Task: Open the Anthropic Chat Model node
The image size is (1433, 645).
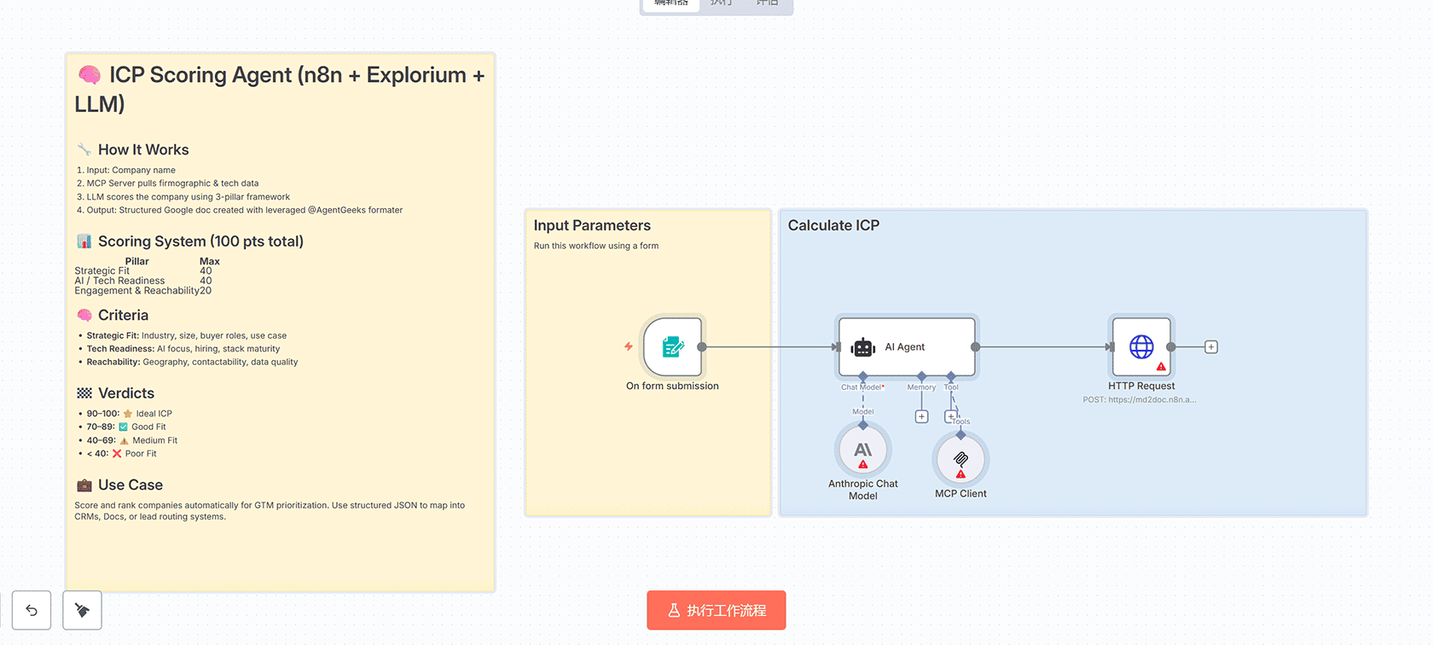Action: (863, 451)
